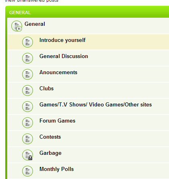Click the Games/T.V Shows forum icon
The width and height of the screenshot is (169, 179).
tap(27, 106)
